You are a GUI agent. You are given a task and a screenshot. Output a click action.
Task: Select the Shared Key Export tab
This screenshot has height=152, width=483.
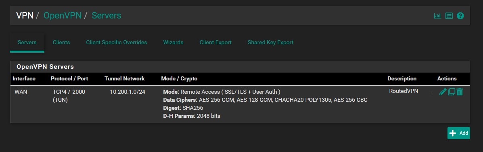(270, 42)
